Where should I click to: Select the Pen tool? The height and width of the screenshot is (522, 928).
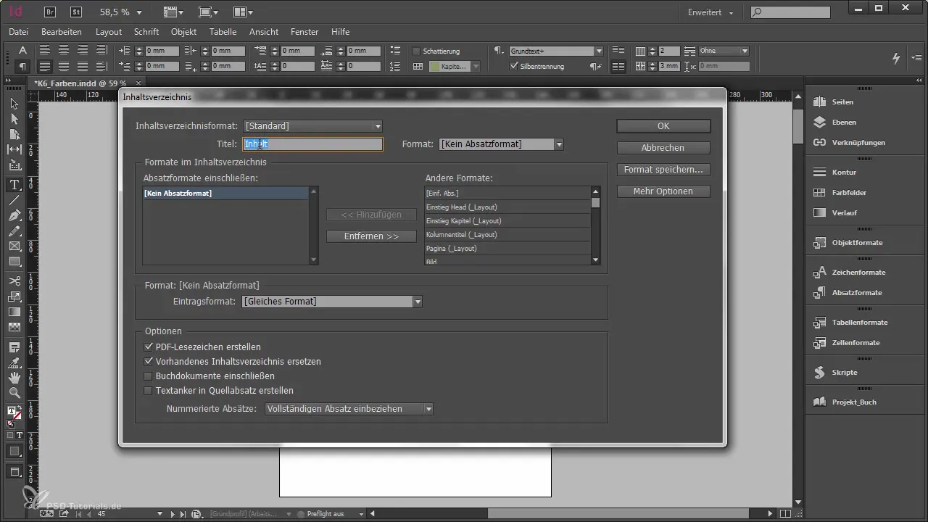pyautogui.click(x=14, y=215)
